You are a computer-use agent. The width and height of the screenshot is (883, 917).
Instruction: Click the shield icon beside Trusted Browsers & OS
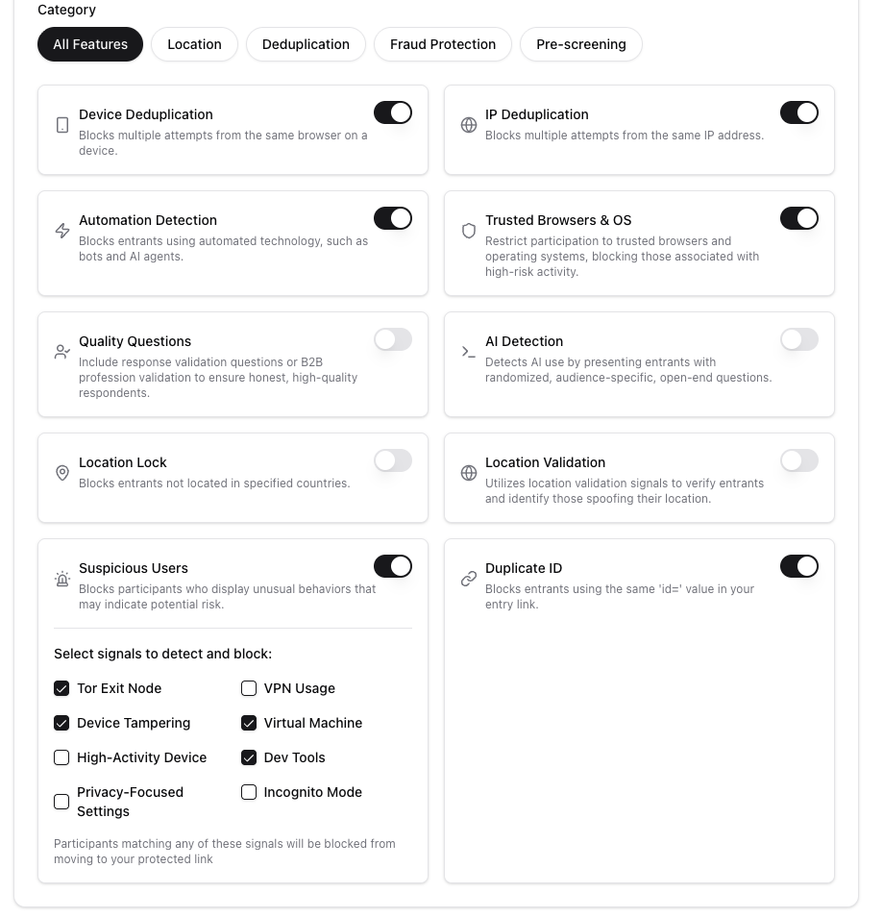click(x=469, y=230)
